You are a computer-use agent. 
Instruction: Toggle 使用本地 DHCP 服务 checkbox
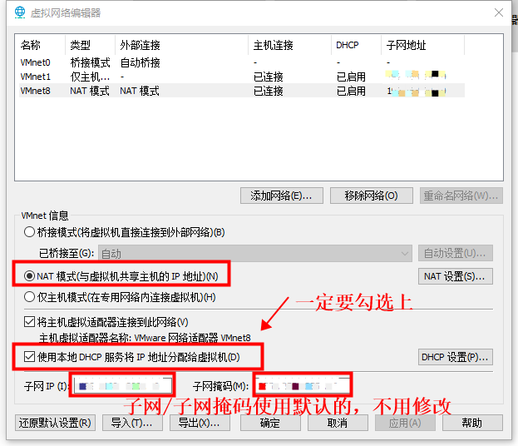29,357
